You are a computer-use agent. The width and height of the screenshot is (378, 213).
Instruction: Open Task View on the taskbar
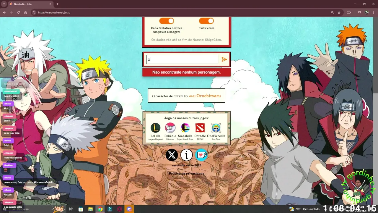point(71,209)
